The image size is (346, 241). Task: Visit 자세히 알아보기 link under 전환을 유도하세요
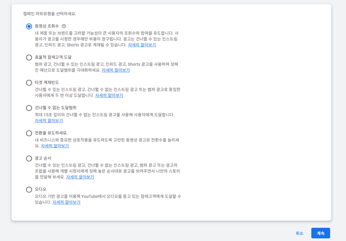[55, 146]
